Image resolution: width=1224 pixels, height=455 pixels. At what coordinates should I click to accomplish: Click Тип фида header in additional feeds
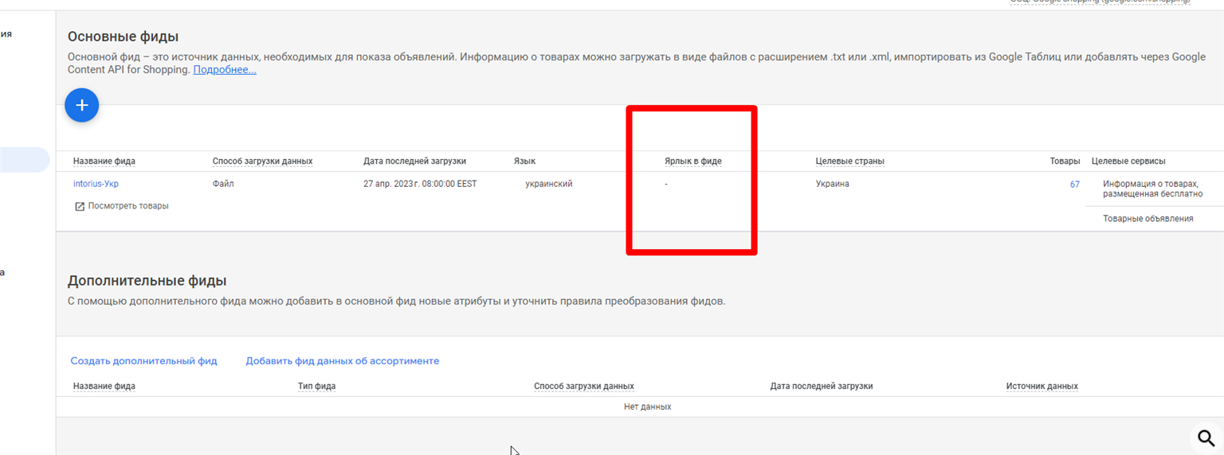[x=316, y=387]
